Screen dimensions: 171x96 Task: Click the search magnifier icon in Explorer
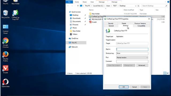pos(166,6)
